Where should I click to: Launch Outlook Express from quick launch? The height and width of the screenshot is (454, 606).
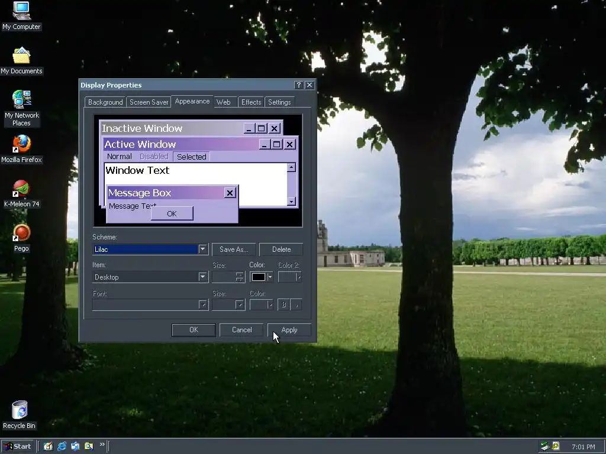click(x=75, y=446)
